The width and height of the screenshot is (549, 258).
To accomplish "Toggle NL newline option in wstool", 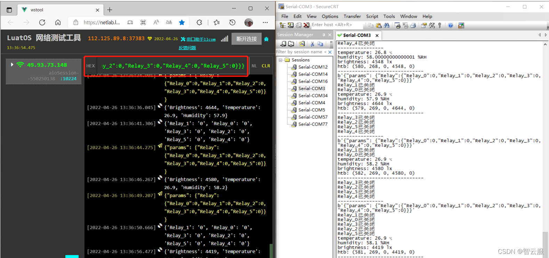I will 254,66.
